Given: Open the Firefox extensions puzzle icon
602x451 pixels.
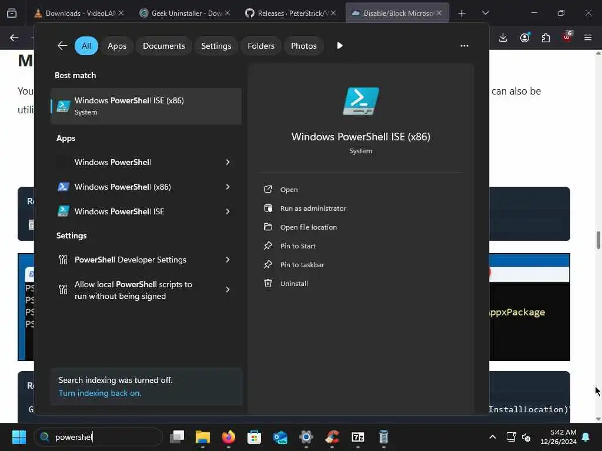Looking at the screenshot, I should 546,38.
